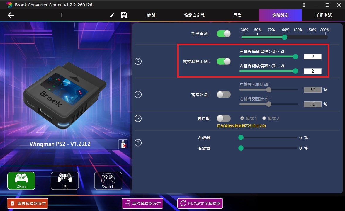Disable the 搖桿縮放比例 toggle

pyautogui.click(x=224, y=61)
